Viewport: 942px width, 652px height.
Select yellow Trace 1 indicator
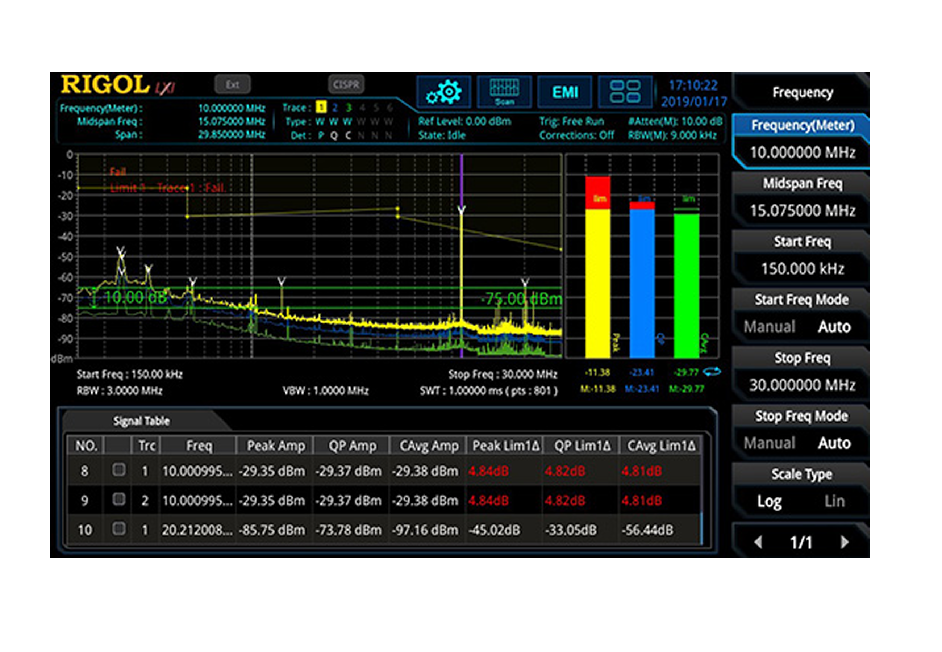click(321, 108)
